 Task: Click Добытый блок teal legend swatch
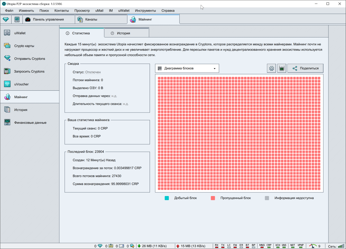coord(166,198)
